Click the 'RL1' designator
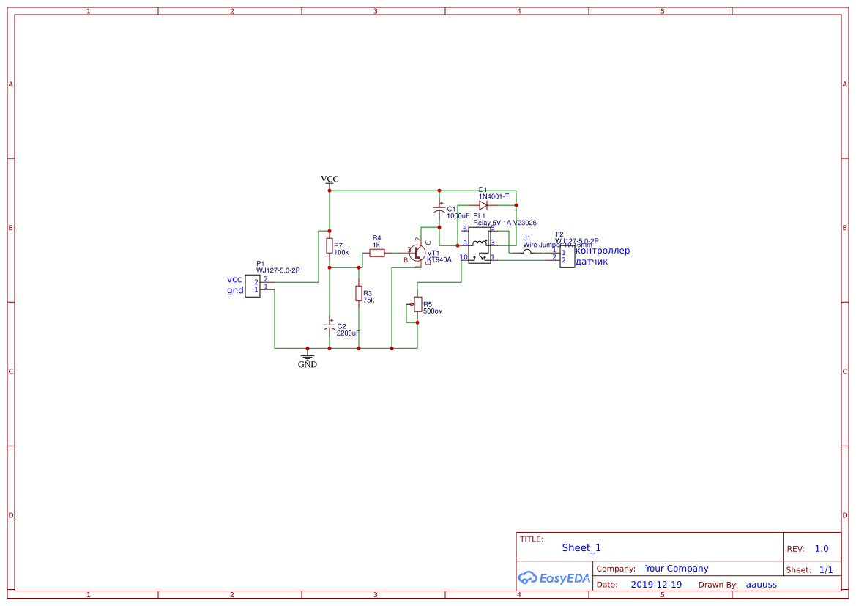This screenshot has height=606, width=856. 480,216
